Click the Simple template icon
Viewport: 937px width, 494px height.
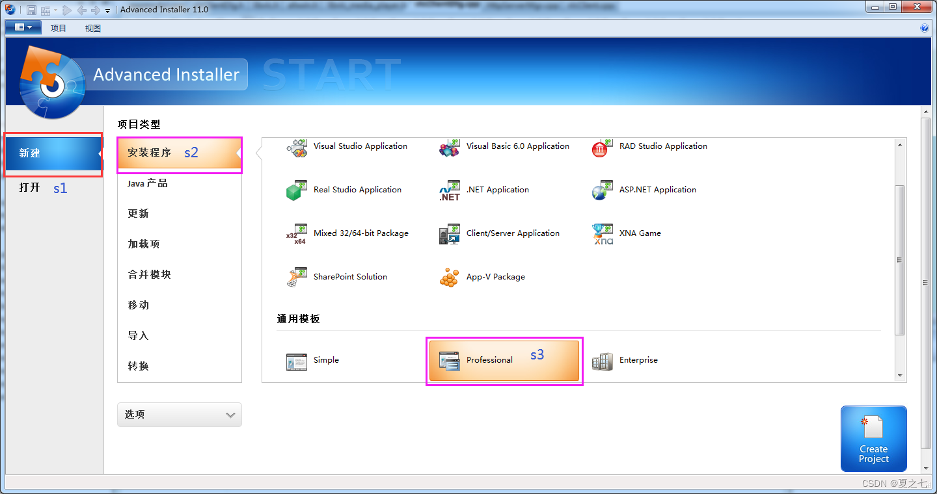pos(297,361)
